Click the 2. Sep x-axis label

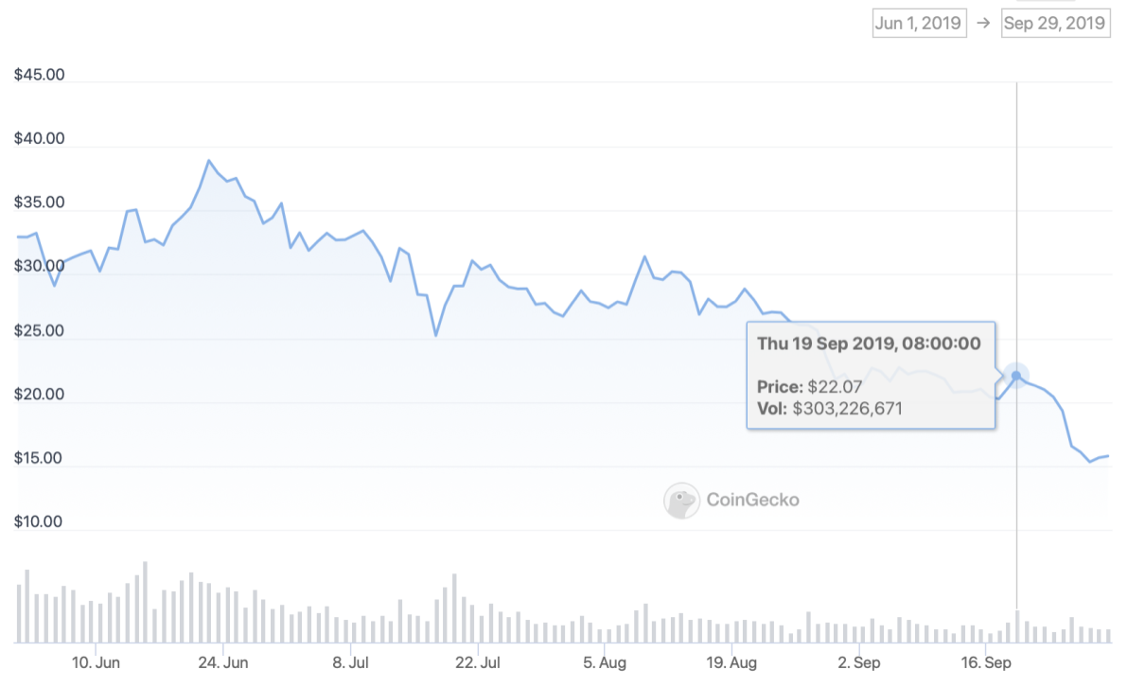click(x=858, y=662)
